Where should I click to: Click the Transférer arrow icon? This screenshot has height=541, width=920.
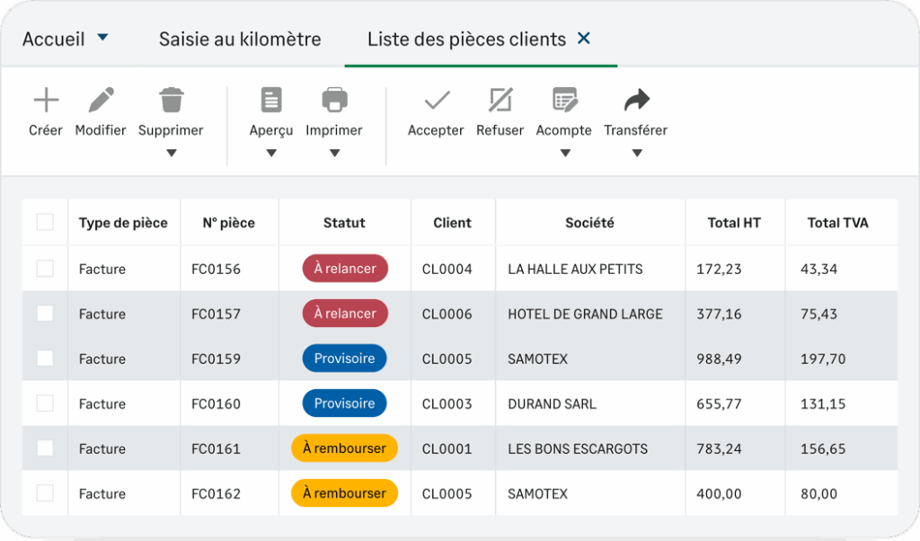click(636, 100)
